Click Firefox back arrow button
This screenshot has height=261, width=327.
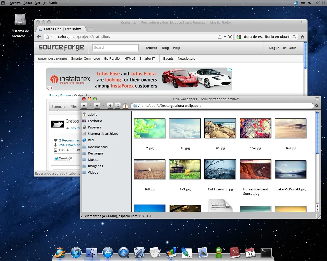[x=39, y=37]
